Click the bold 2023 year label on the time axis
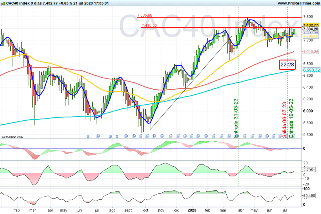Viewport: 321px width, 214px height. pyautogui.click(x=192, y=210)
